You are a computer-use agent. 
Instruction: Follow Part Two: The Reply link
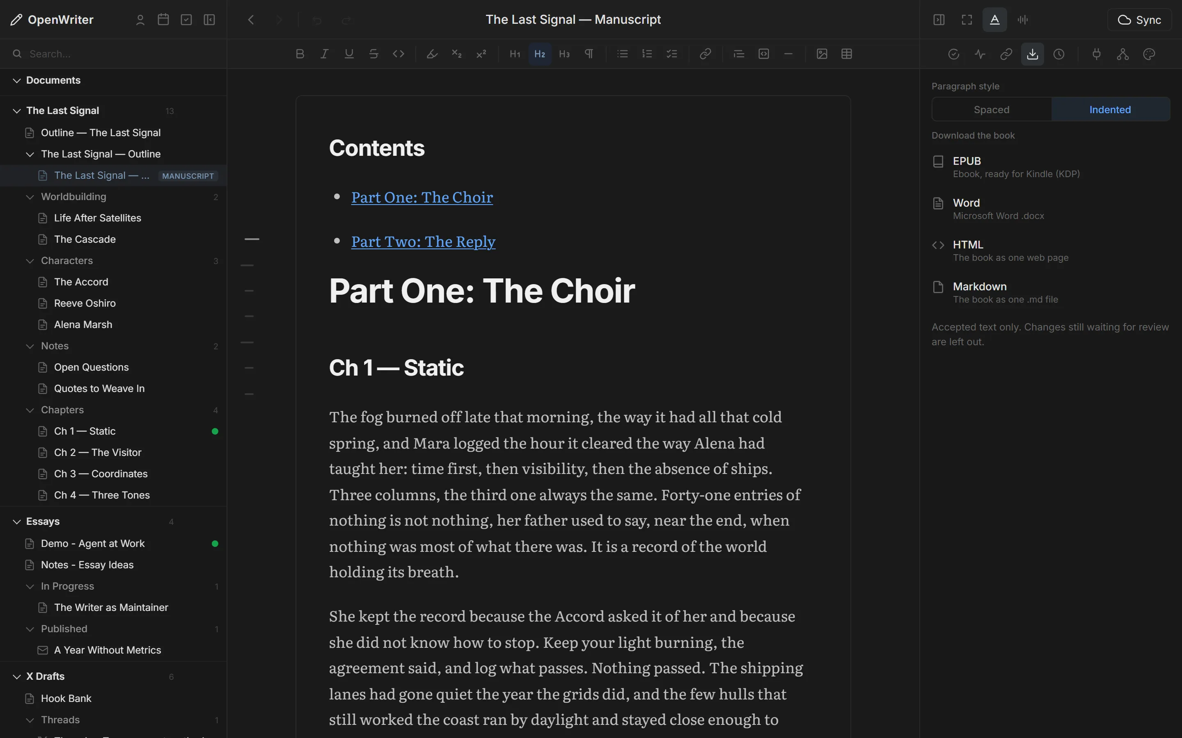[423, 241]
